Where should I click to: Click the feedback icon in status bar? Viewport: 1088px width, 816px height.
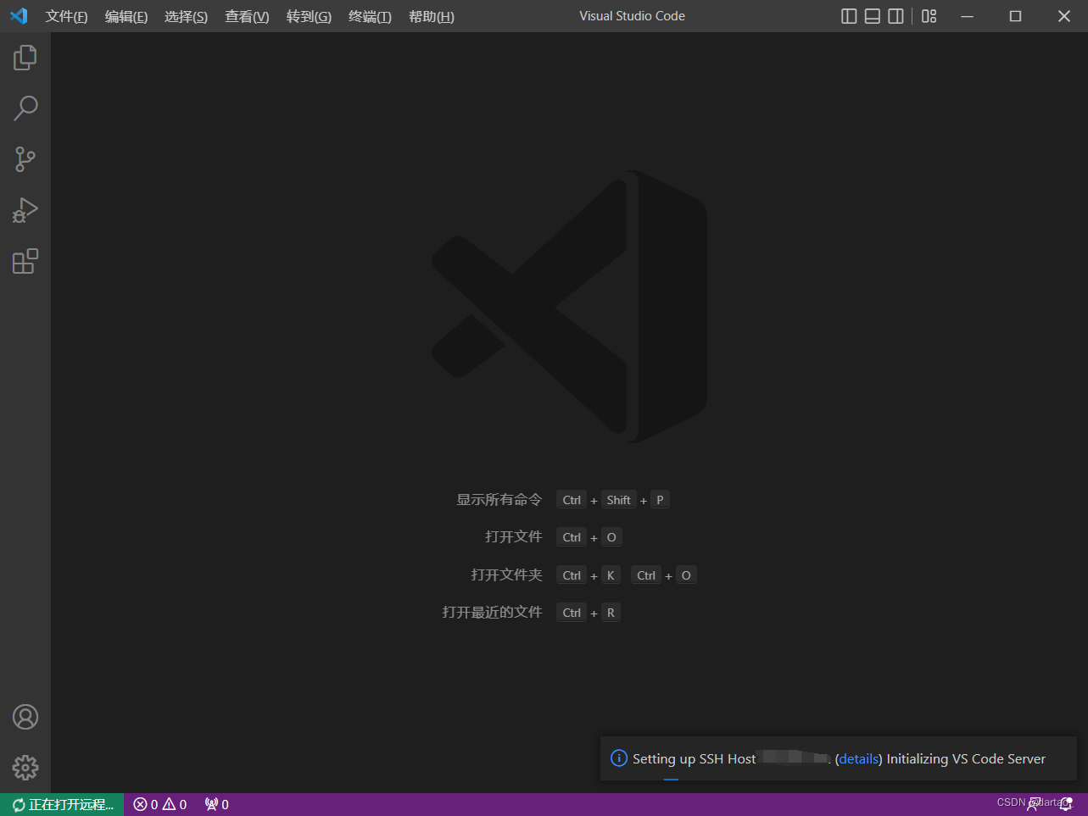tap(1035, 805)
